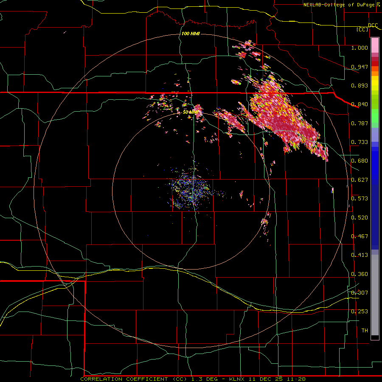The height and width of the screenshot is (382, 382).
Task: Click the 50 NMI range ring label
Action: [190, 112]
